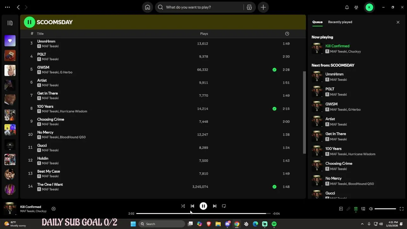Open Kill Confirmed in Now playing section
The image size is (407, 229).
(337, 46)
